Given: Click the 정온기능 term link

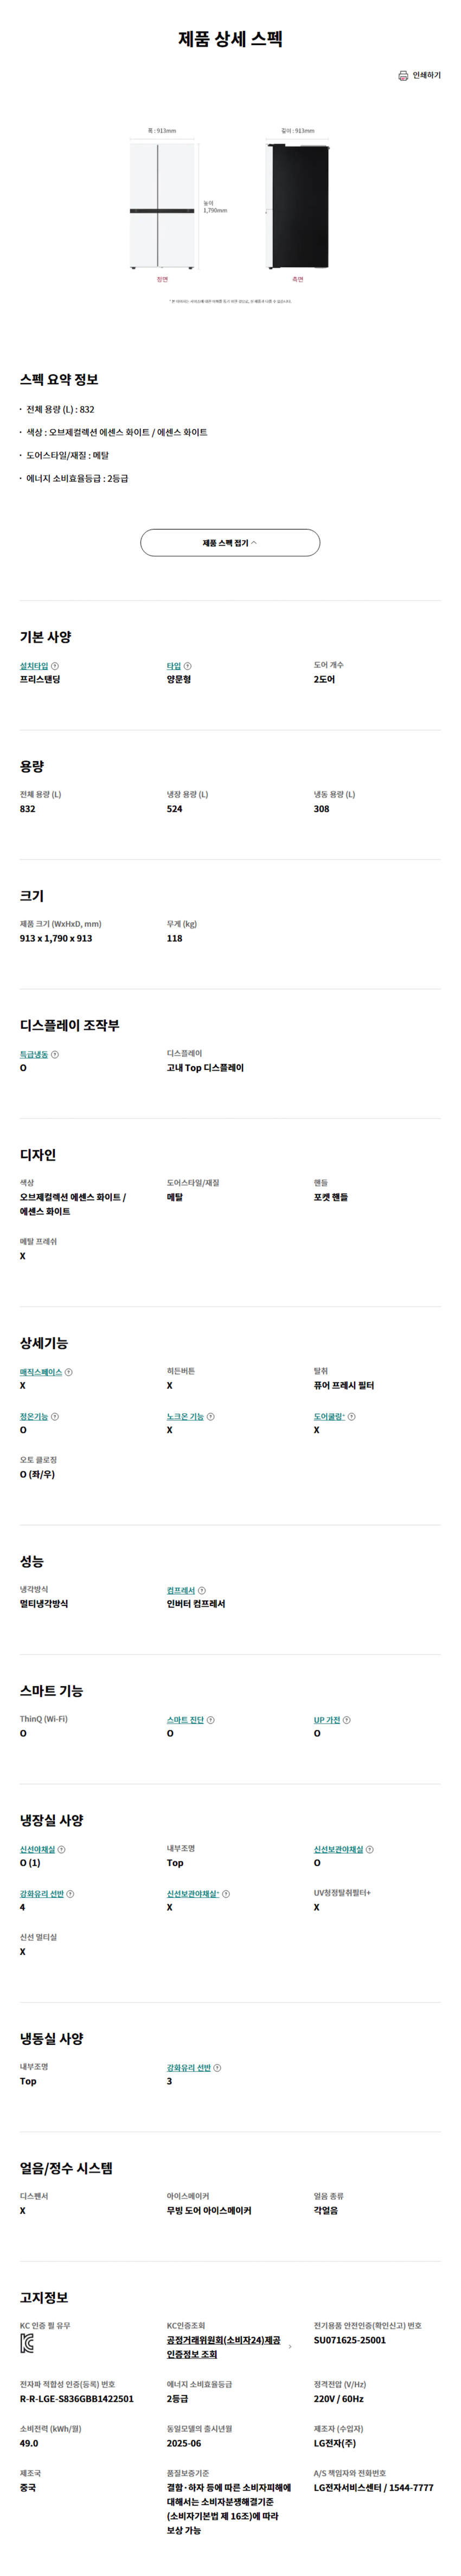Looking at the screenshot, I should tap(34, 1416).
